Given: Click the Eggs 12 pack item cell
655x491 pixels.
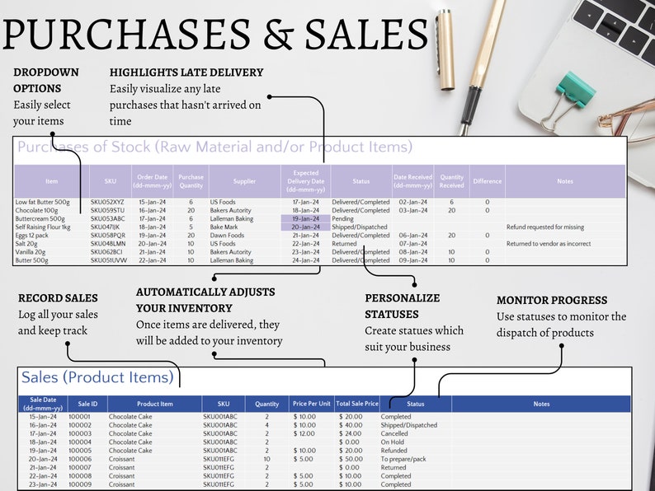Looking at the screenshot, I should (31, 236).
